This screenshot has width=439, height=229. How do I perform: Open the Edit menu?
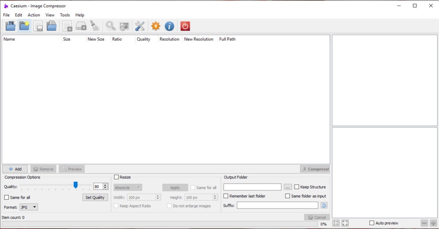point(18,15)
